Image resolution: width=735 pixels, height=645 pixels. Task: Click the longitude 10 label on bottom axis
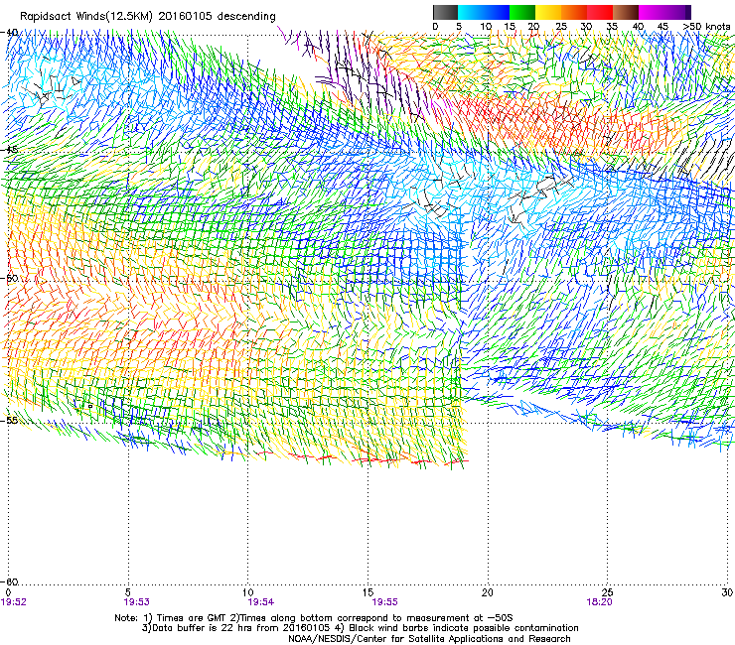point(248,592)
